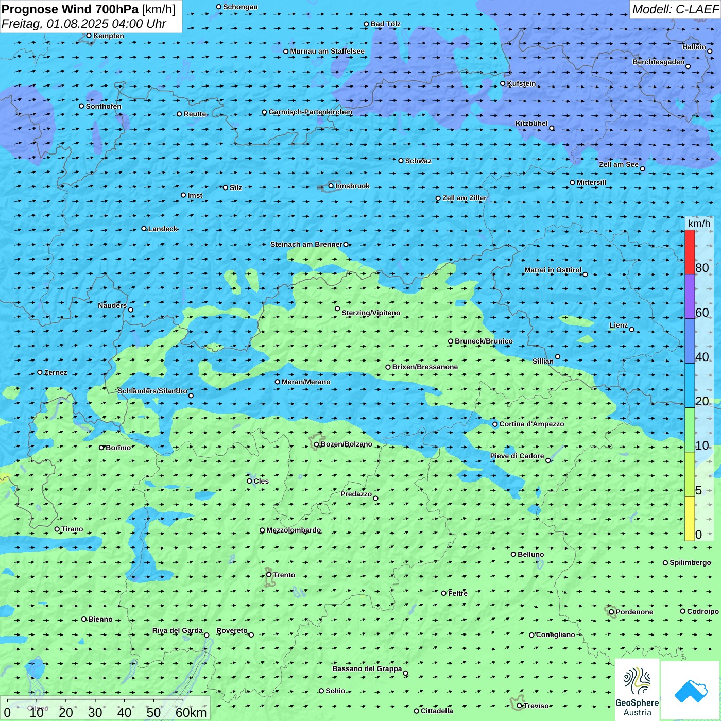Click the Sterzing/Vipiteno marker
This screenshot has width=721, height=721.
click(337, 308)
